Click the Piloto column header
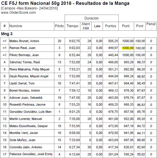The image size is (157, 158). pos(59,26)
